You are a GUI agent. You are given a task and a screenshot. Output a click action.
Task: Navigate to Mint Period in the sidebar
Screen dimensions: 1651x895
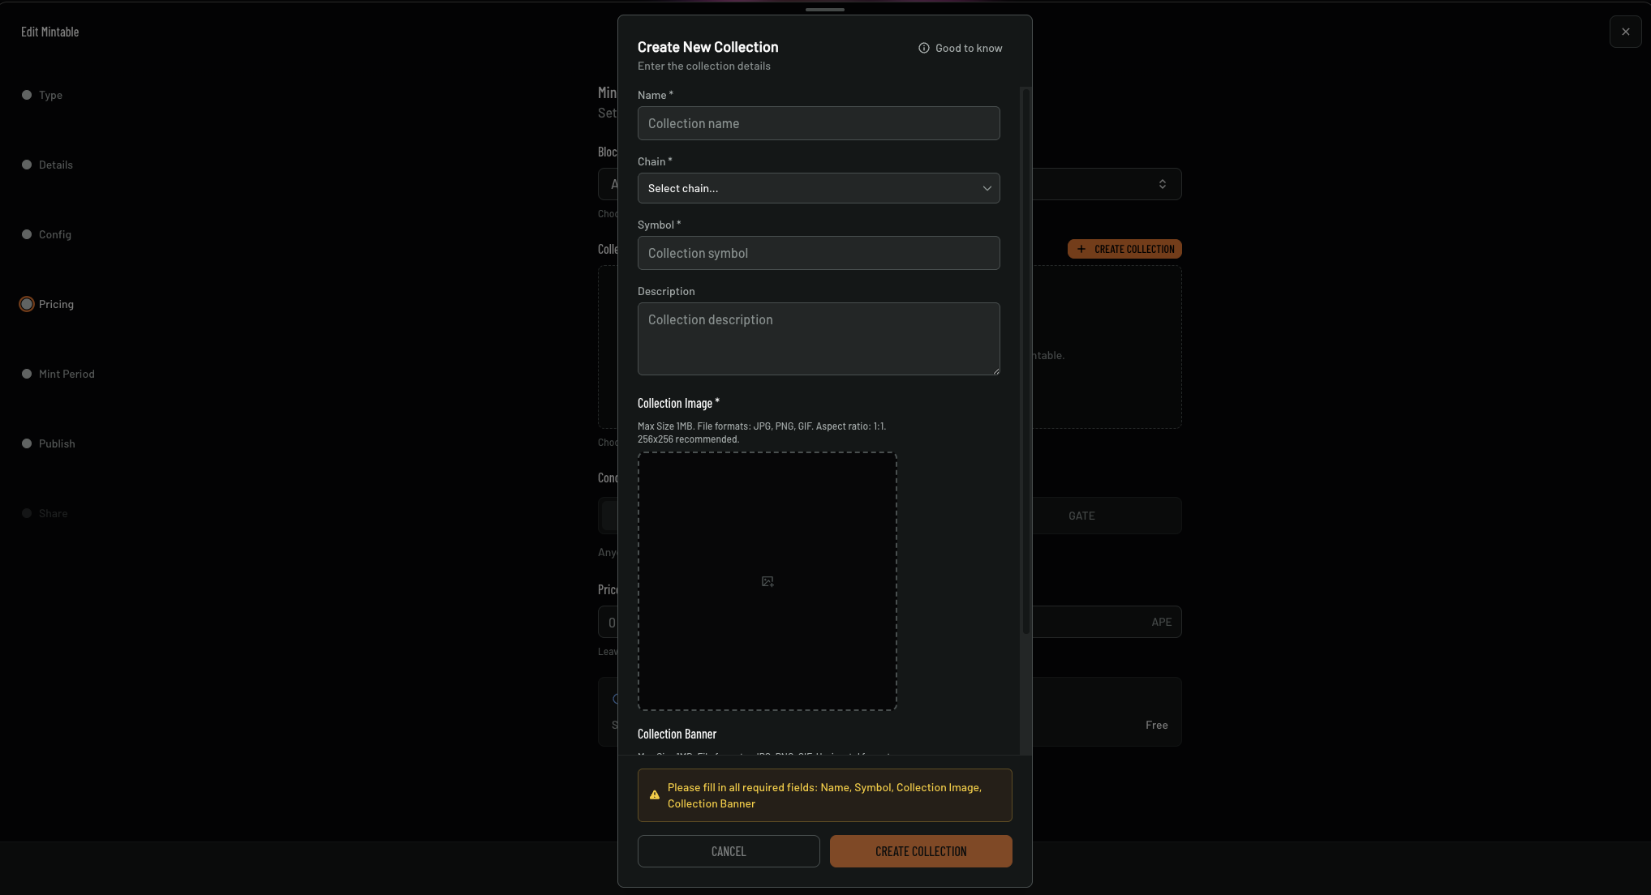click(x=68, y=374)
